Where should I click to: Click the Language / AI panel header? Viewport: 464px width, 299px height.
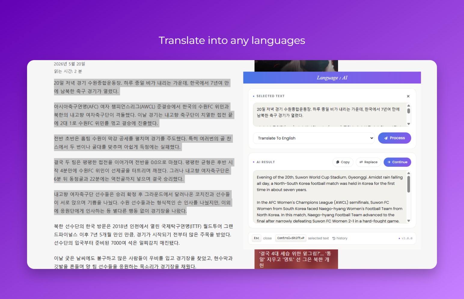pyautogui.click(x=332, y=78)
